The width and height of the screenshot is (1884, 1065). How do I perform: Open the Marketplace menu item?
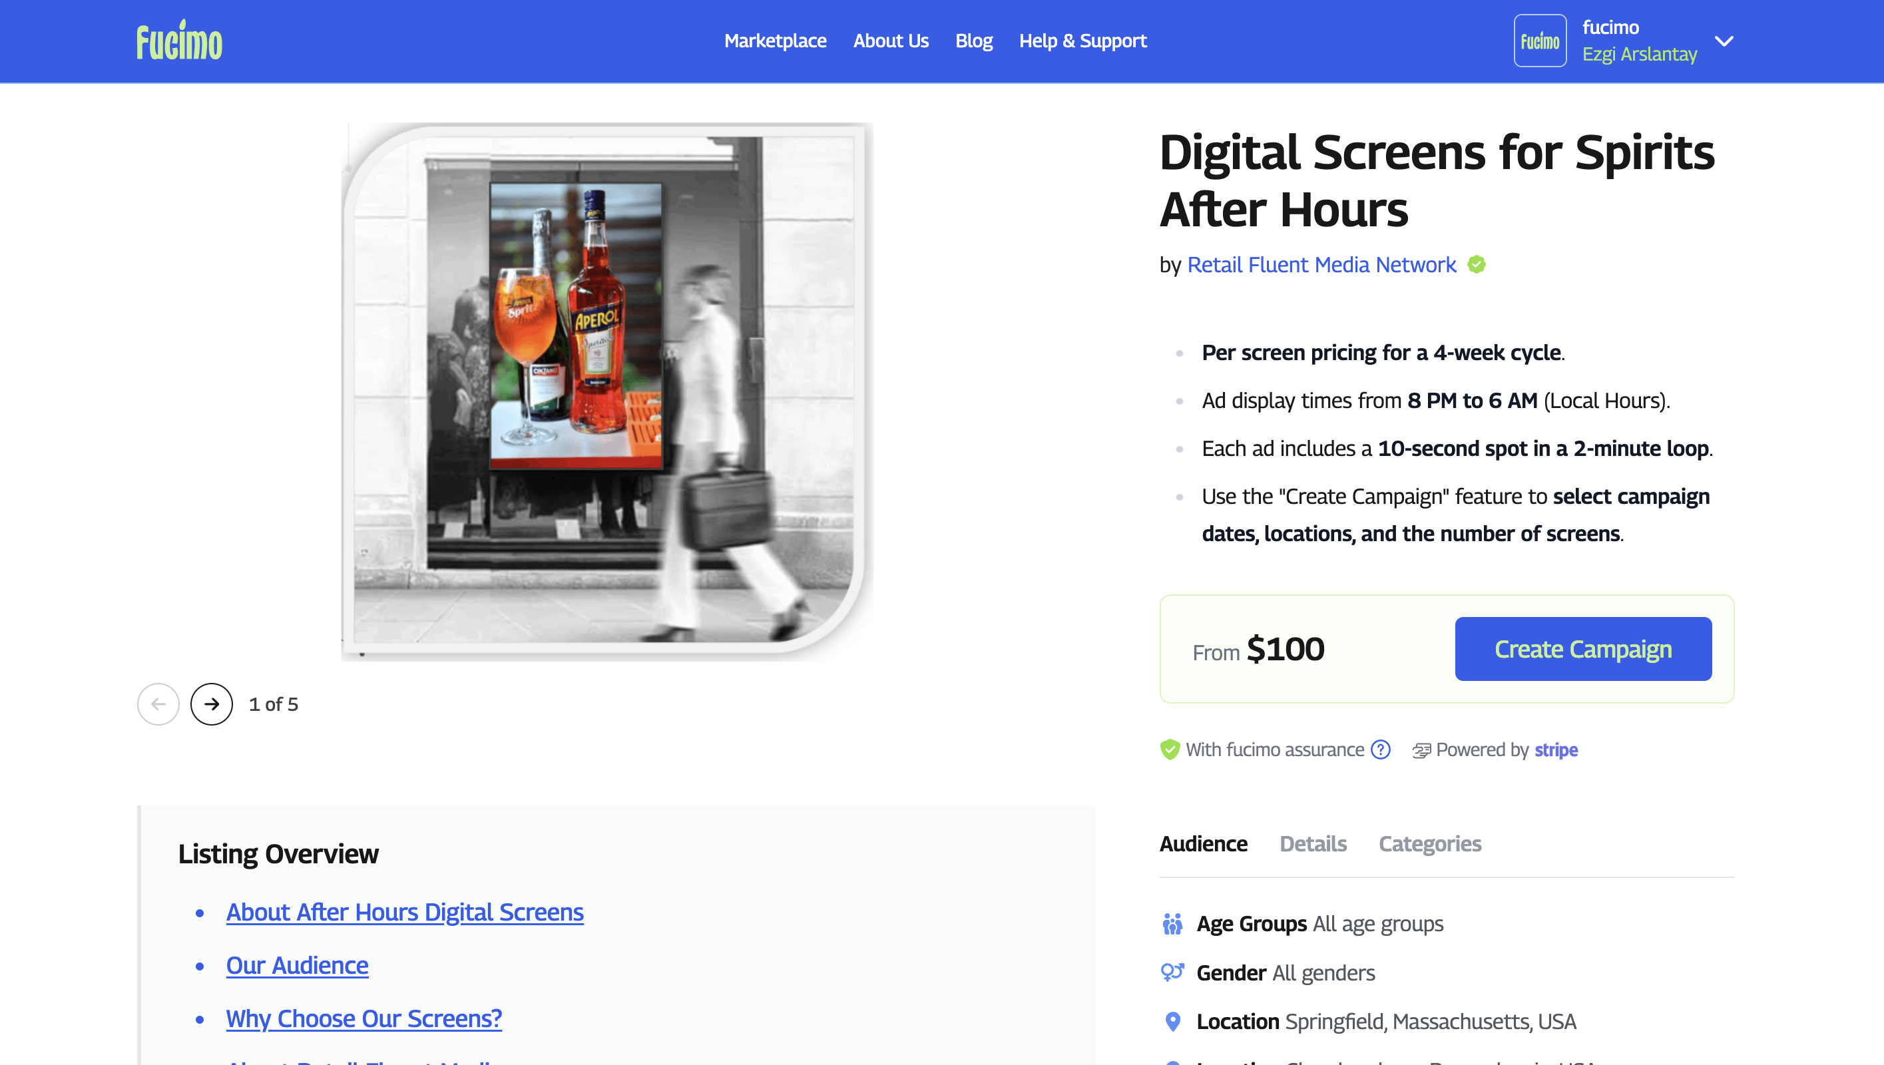[776, 41]
